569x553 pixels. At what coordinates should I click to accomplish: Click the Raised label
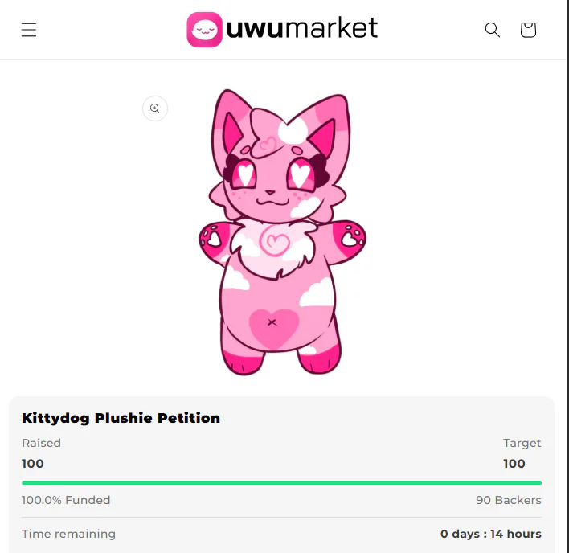pyautogui.click(x=41, y=443)
